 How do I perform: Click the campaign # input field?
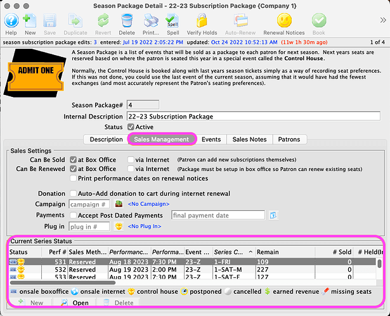click(89, 204)
